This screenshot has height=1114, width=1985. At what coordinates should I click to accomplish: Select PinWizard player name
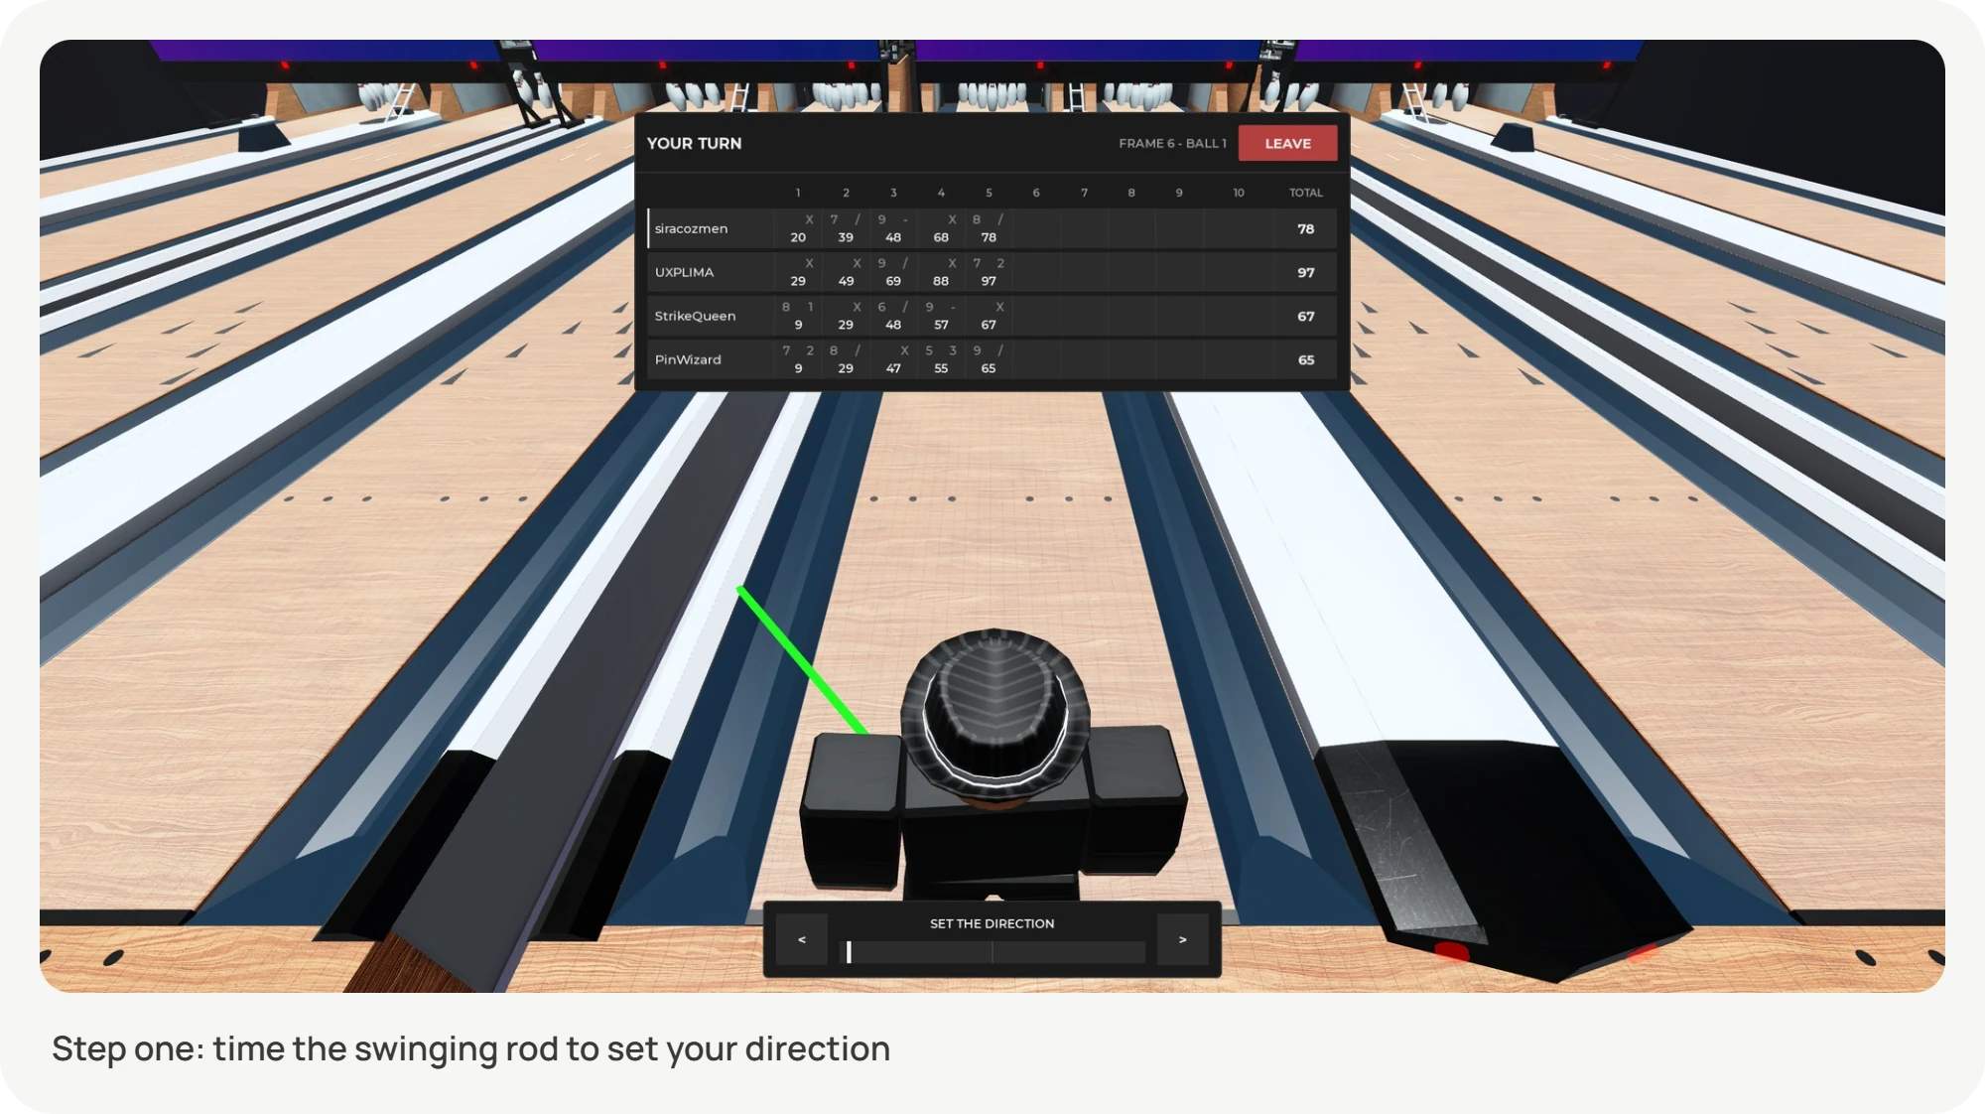point(688,359)
